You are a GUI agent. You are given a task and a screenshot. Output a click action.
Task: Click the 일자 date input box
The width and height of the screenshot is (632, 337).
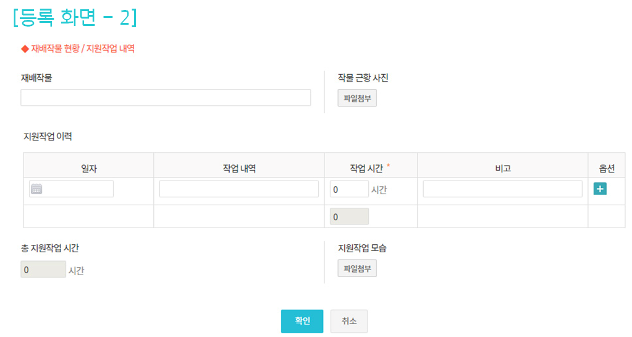(x=77, y=189)
